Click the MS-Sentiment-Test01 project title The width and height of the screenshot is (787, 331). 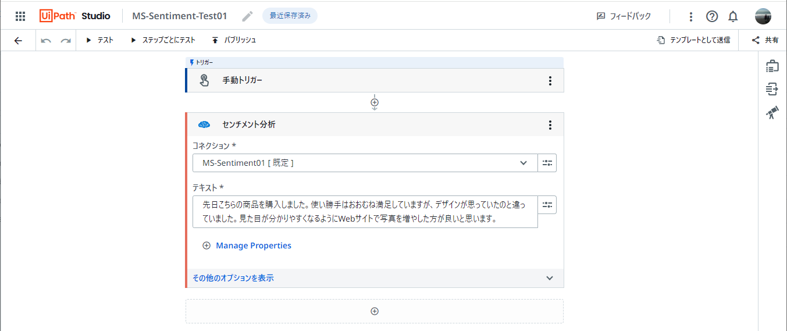coord(180,16)
